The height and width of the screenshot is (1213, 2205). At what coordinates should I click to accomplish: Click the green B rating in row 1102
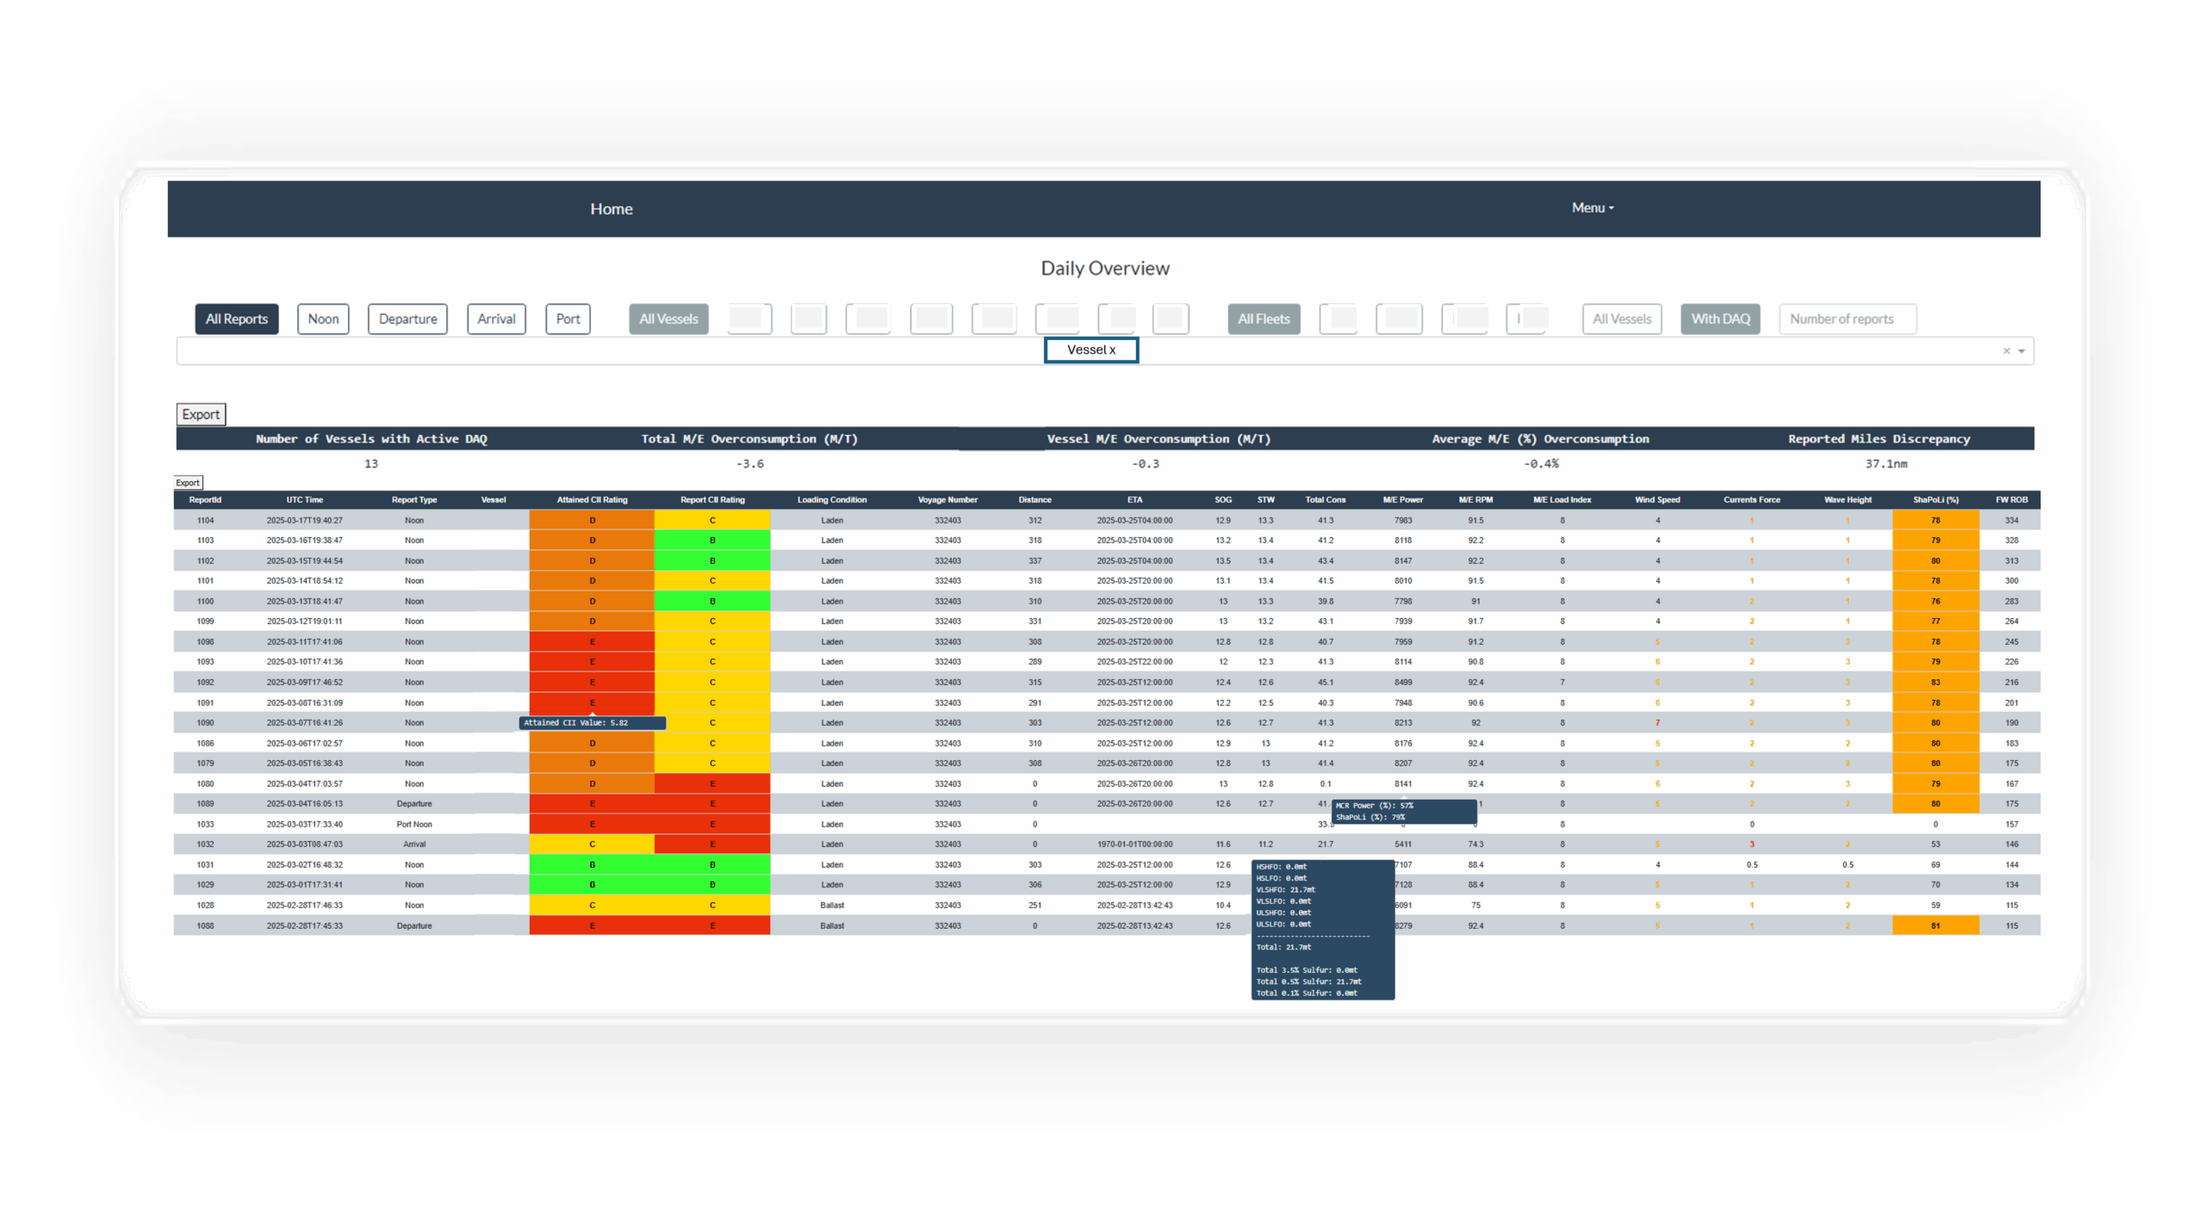point(712,561)
